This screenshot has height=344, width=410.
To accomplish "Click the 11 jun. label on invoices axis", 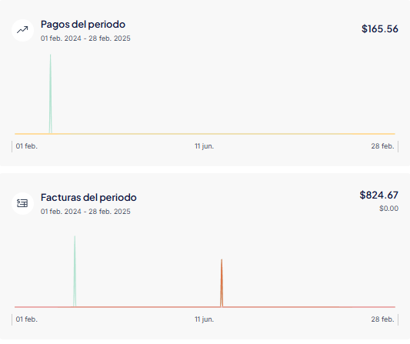I will point(204,319).
